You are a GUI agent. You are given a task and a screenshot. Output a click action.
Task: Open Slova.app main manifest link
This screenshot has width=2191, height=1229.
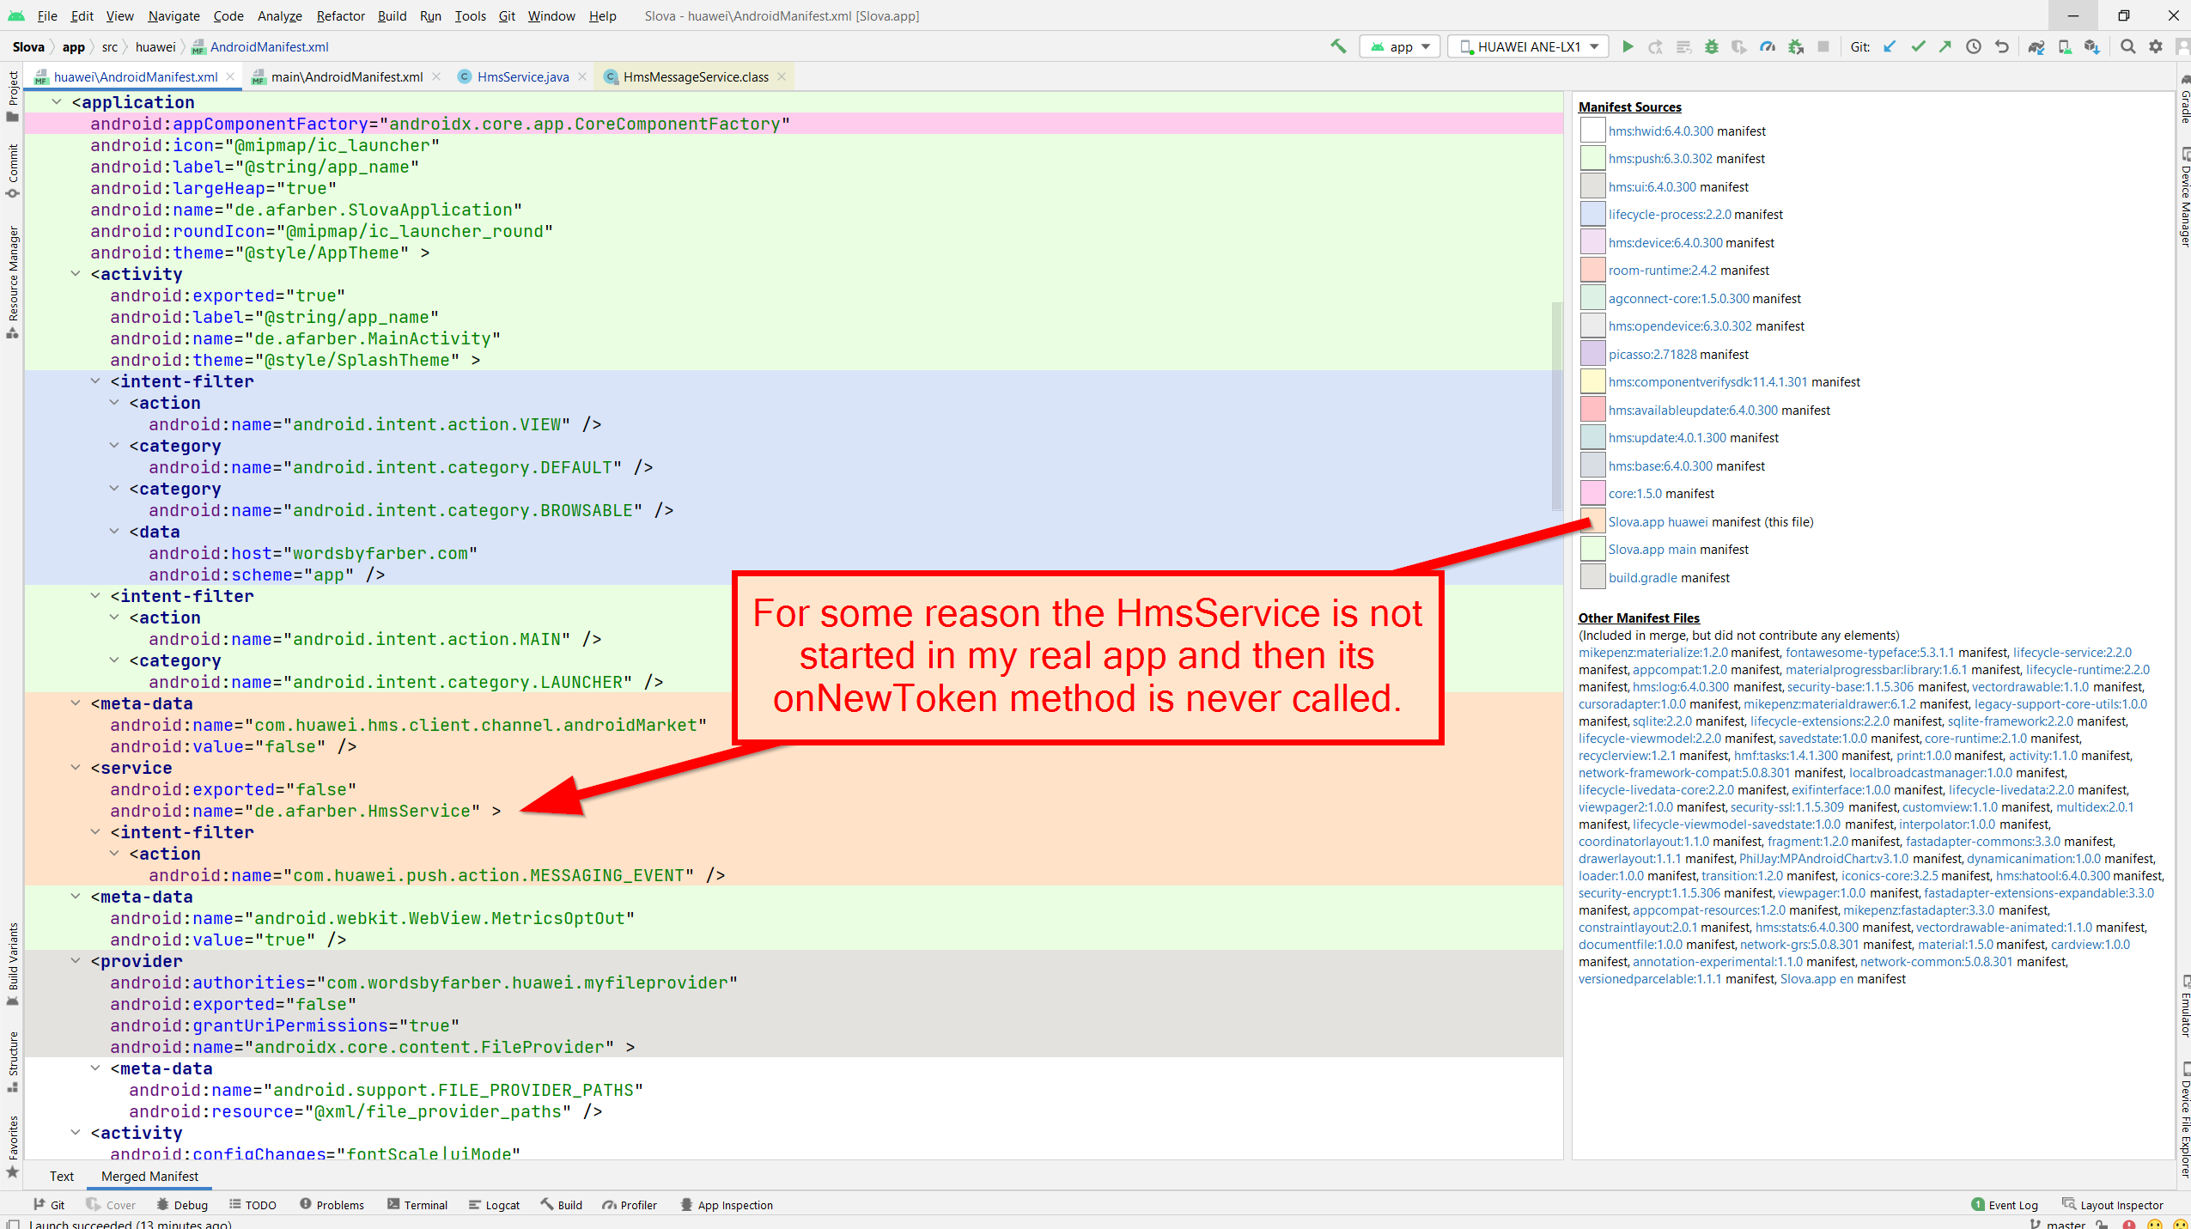point(1652,550)
